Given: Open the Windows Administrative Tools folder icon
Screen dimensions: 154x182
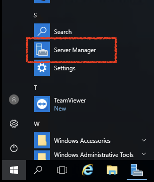Looking at the screenshot, I should pyautogui.click(x=42, y=155).
